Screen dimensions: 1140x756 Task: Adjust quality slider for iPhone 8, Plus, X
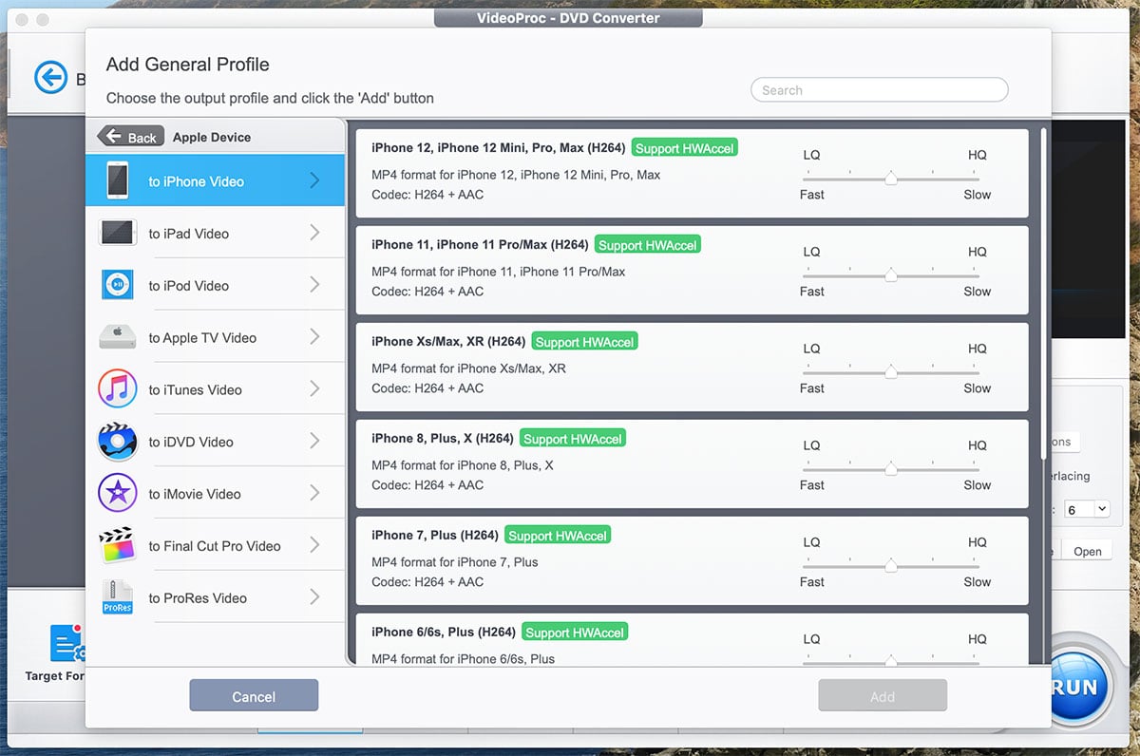tap(891, 468)
